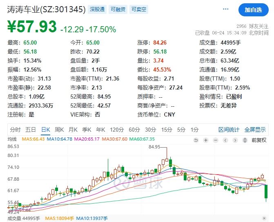Switch to the 120分 chart tab

click(117, 130)
